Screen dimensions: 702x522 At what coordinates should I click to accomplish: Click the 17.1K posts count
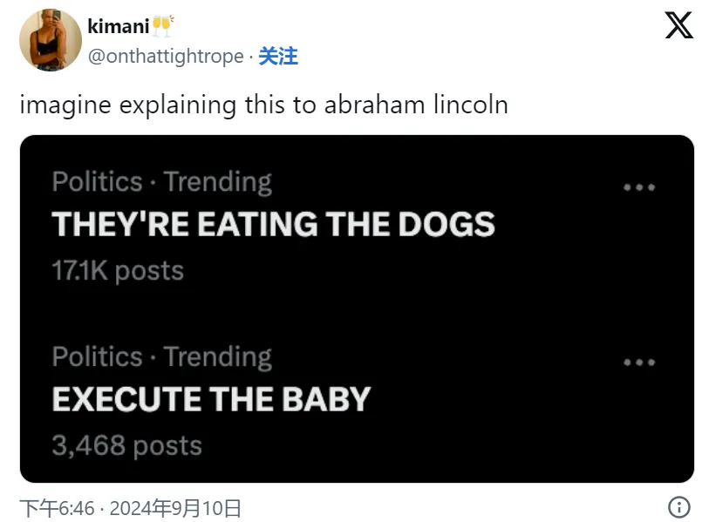(x=118, y=271)
